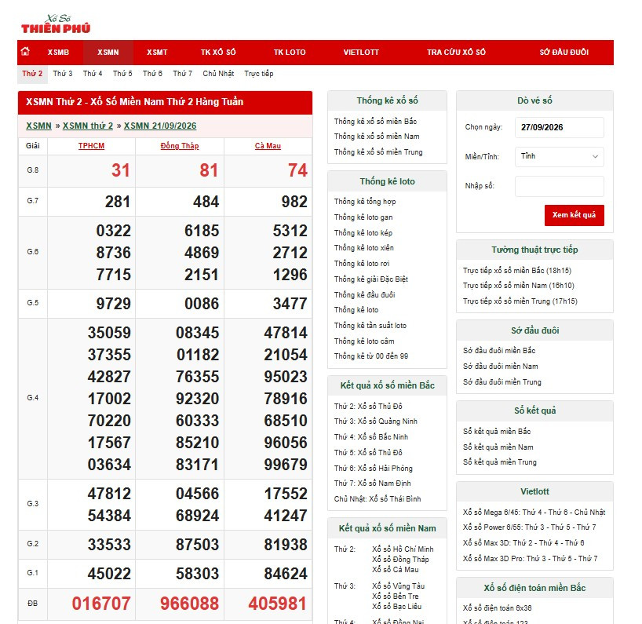
Task: Open Sớ đầu đuôi miền Bắc link
Action: coord(499,351)
